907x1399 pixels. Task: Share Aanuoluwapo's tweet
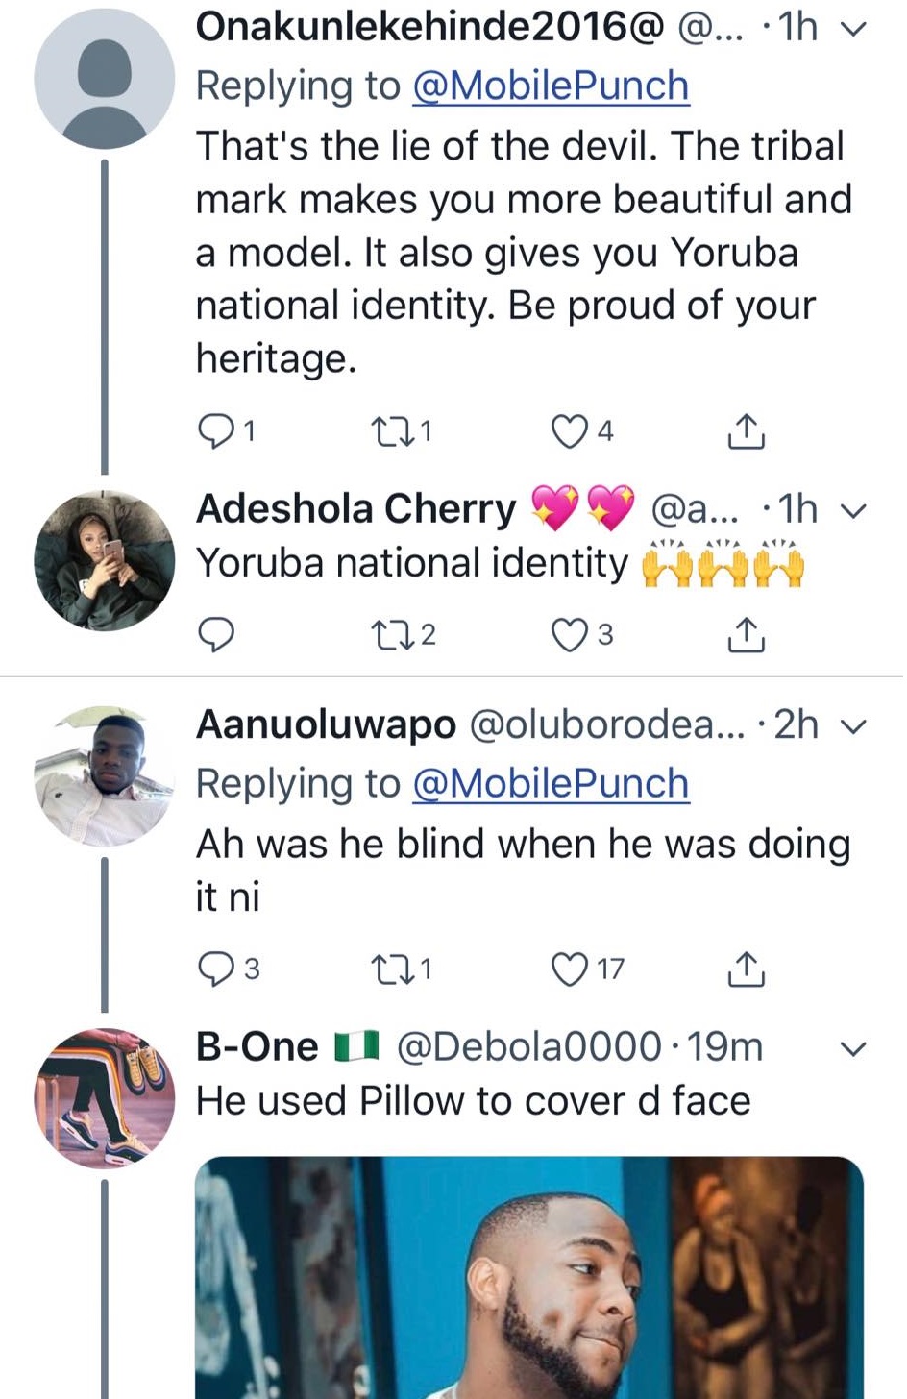point(747,969)
